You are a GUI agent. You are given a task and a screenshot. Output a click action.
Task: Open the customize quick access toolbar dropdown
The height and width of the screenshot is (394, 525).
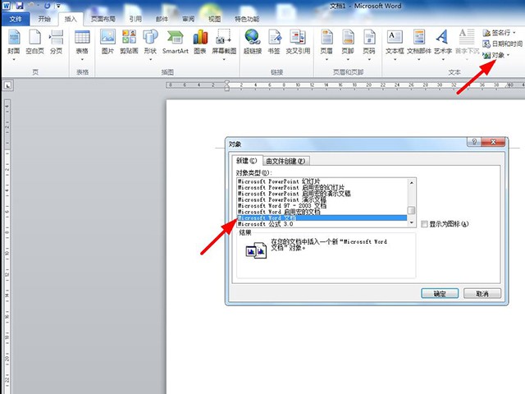click(58, 6)
